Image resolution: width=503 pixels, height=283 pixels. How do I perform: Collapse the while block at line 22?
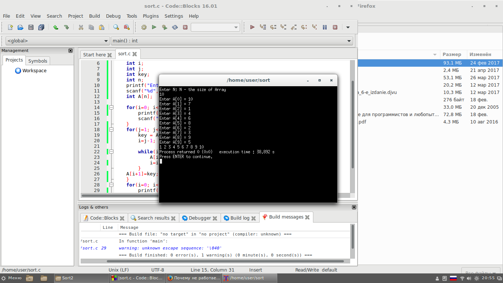pyautogui.click(x=111, y=152)
